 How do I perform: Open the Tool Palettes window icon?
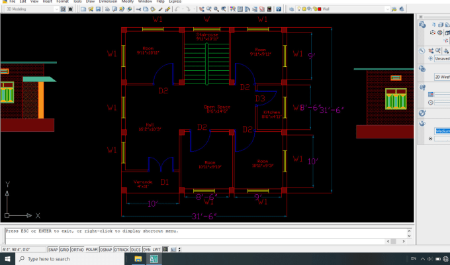click(247, 9)
